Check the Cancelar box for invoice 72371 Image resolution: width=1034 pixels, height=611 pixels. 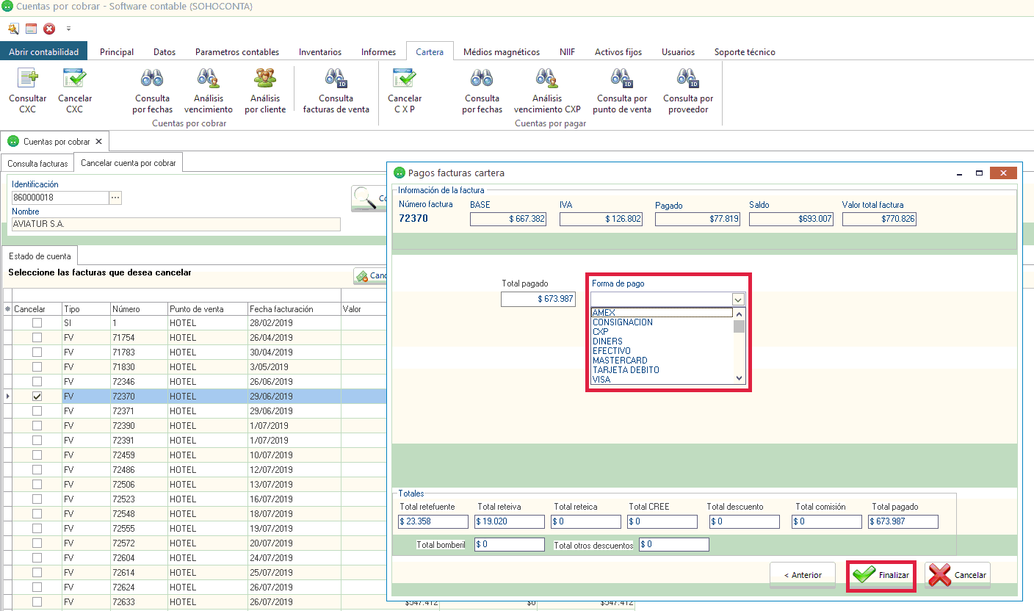tap(37, 411)
